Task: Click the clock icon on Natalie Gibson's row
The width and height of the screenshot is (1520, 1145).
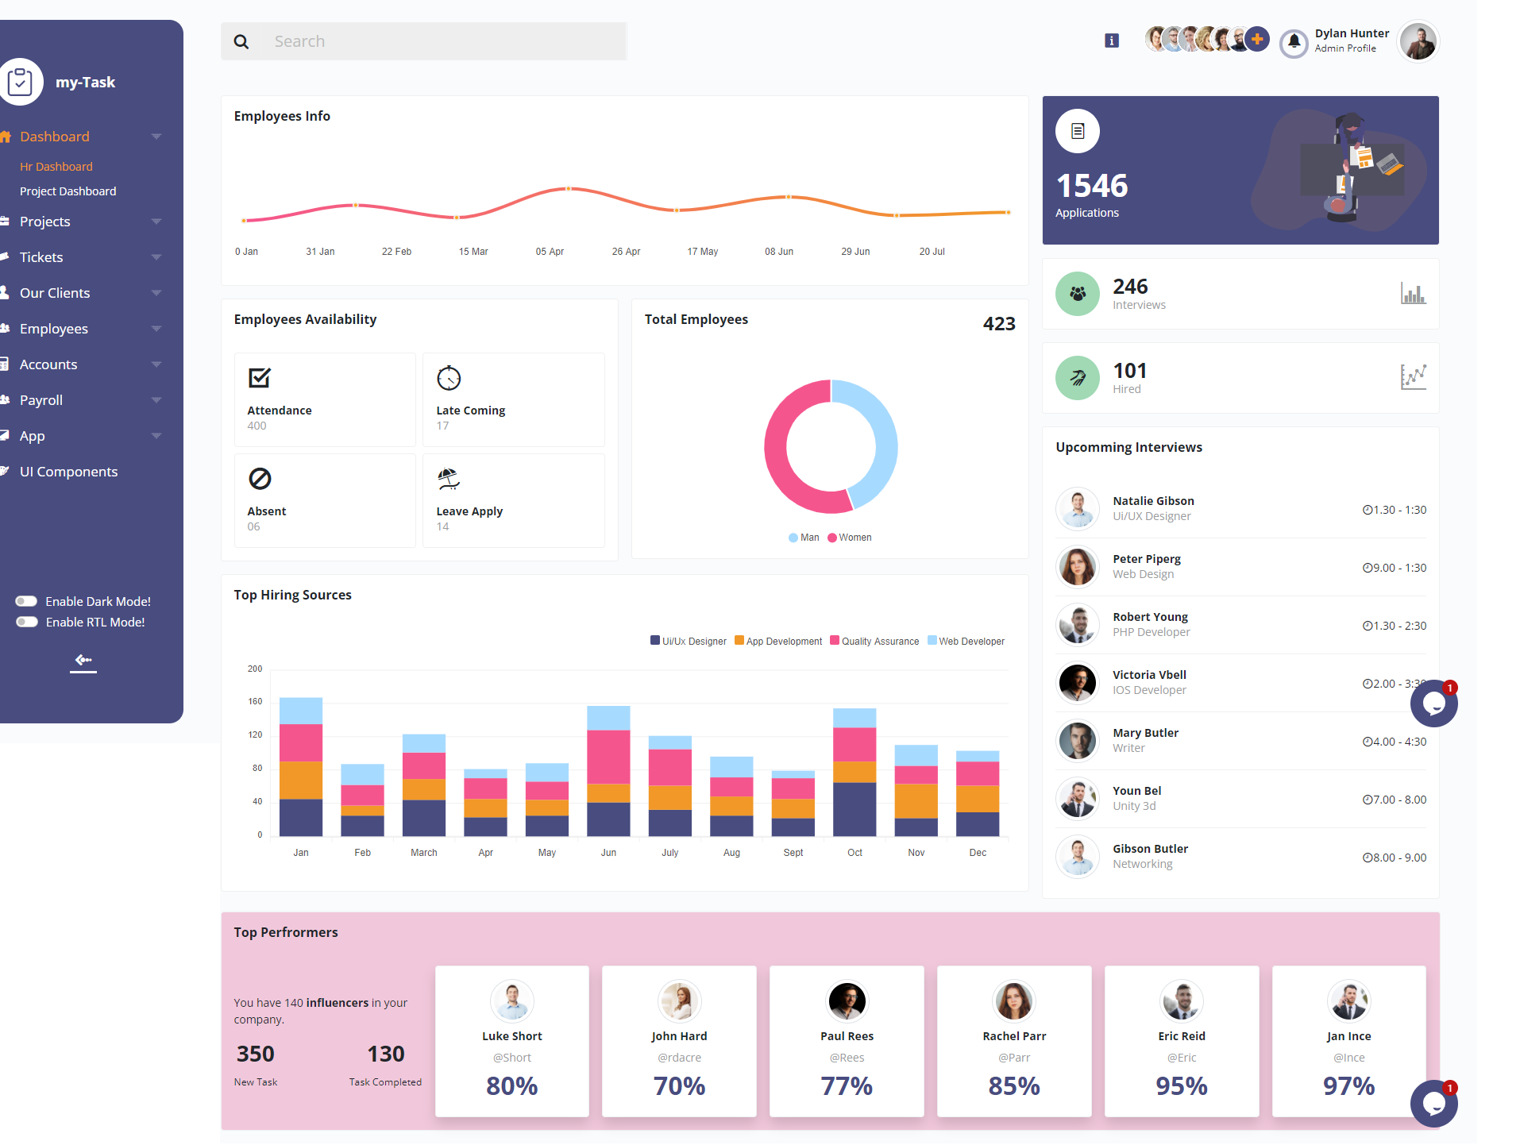Action: 1368,510
